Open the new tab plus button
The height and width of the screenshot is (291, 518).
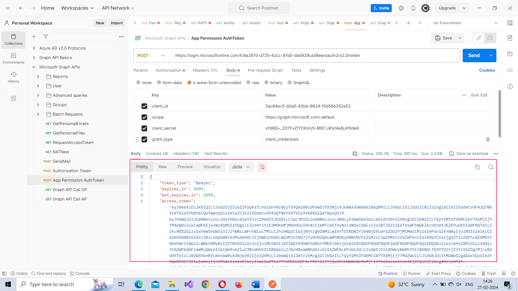pos(408,23)
